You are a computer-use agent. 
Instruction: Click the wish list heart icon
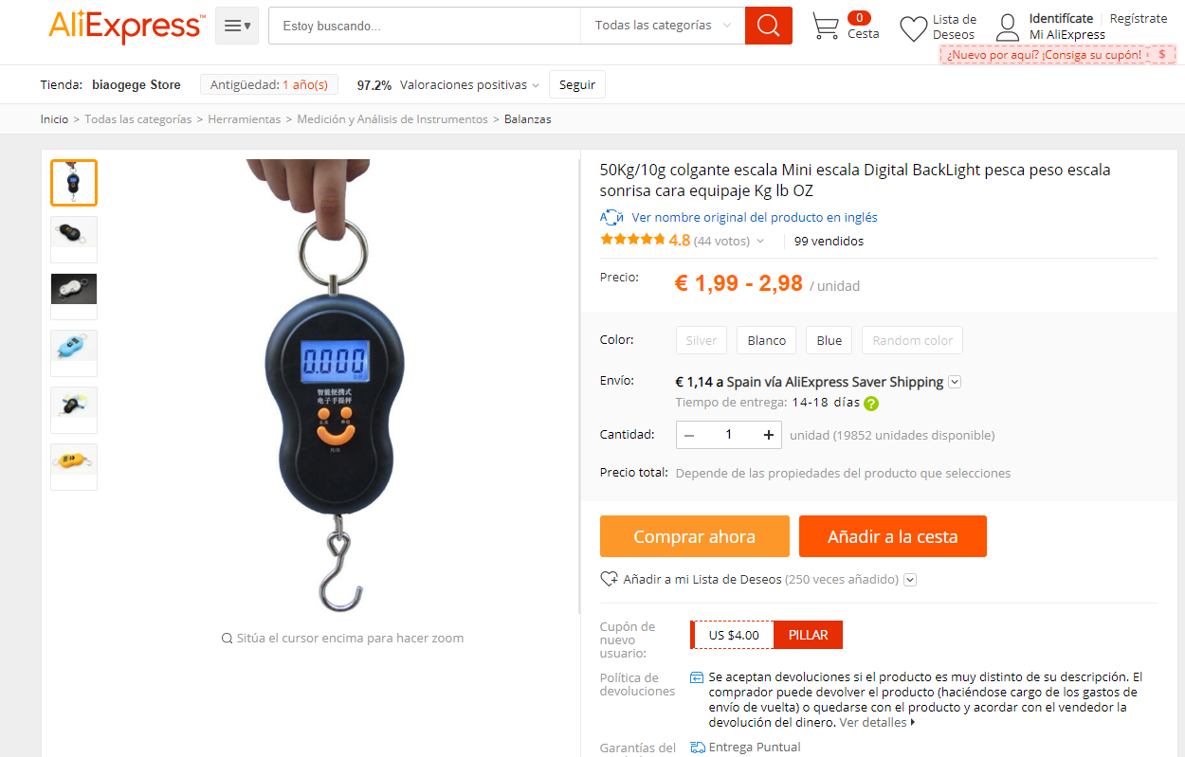click(x=913, y=28)
